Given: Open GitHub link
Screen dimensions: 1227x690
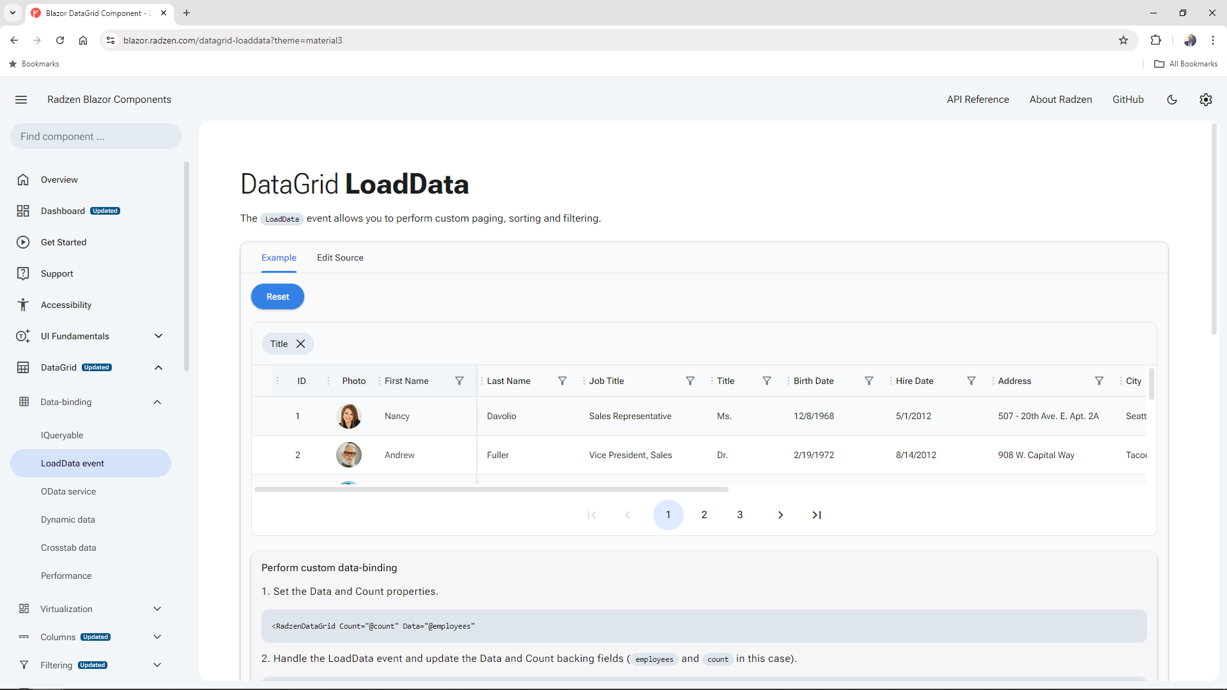Looking at the screenshot, I should pyautogui.click(x=1128, y=100).
